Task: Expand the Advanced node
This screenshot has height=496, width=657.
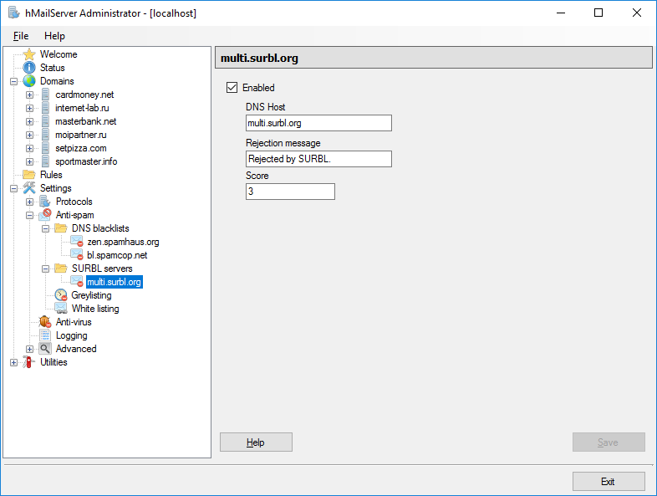Action: click(29, 350)
